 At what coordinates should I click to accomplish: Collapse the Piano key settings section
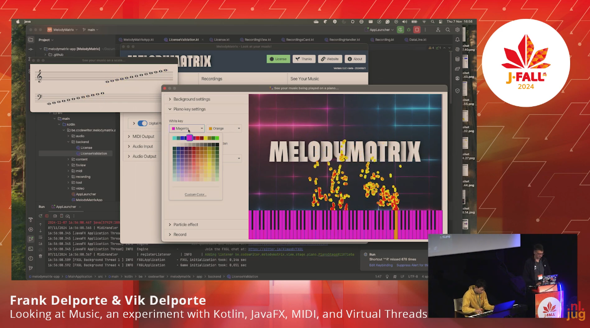[189, 109]
